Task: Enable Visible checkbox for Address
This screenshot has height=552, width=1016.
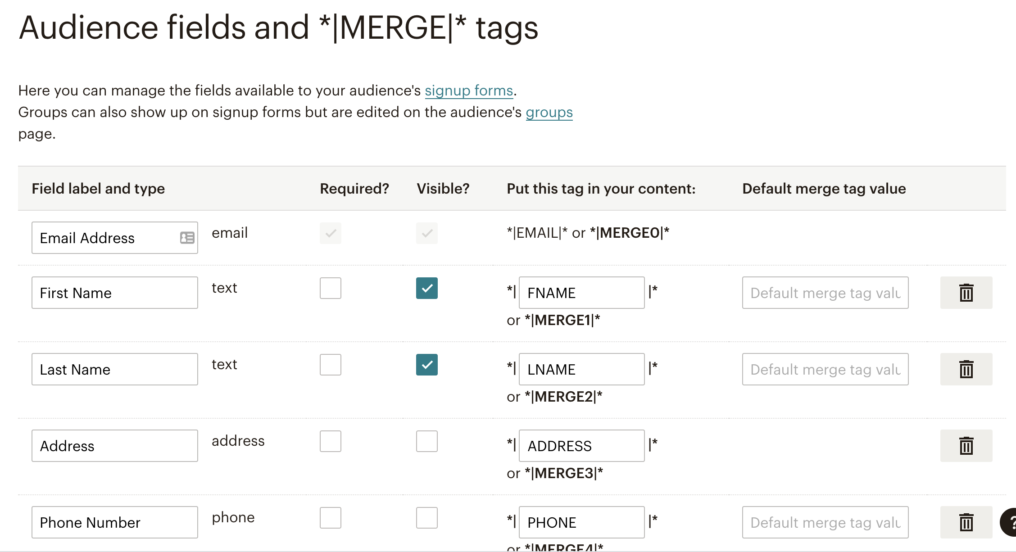Action: 427,441
